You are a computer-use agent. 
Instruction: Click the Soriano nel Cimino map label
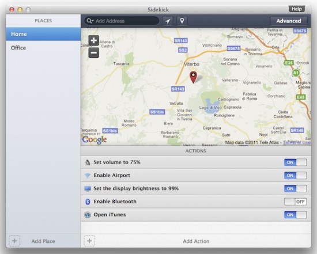click(x=230, y=62)
